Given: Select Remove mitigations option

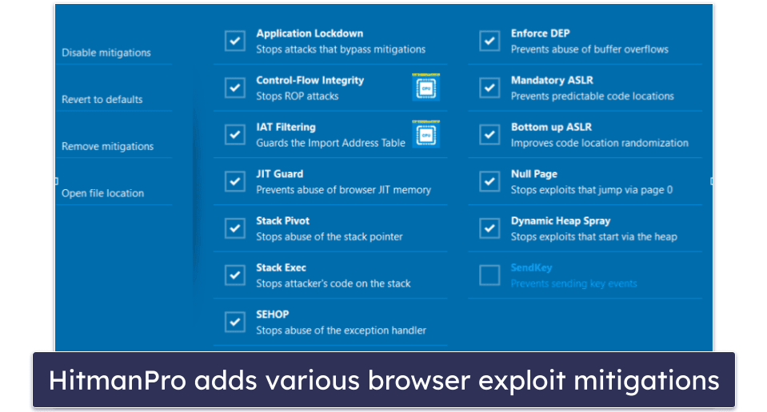Looking at the screenshot, I should pyautogui.click(x=108, y=146).
